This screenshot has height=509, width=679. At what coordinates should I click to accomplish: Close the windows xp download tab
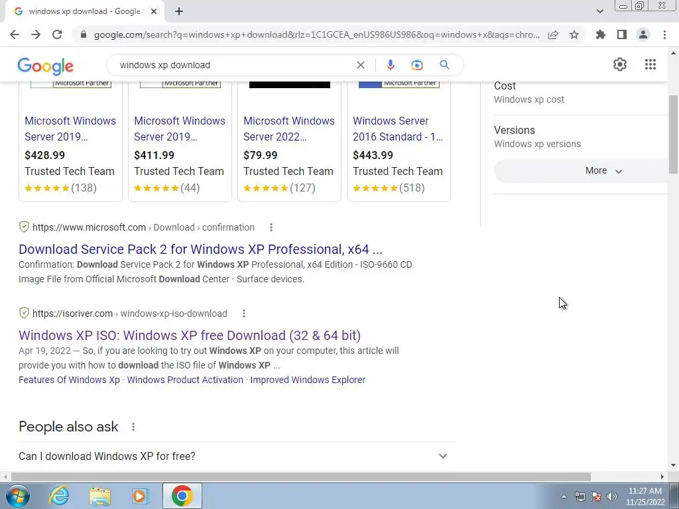pos(154,12)
